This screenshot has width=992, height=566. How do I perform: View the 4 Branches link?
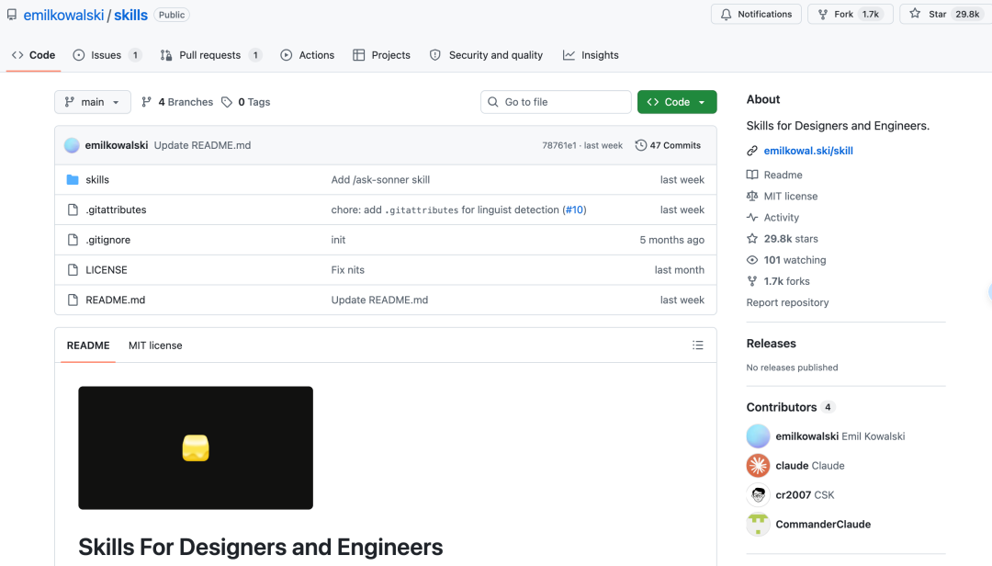[x=177, y=102]
